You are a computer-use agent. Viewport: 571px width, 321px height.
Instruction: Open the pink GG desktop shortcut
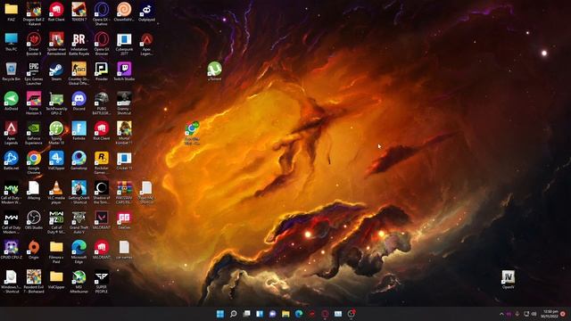click(124, 220)
